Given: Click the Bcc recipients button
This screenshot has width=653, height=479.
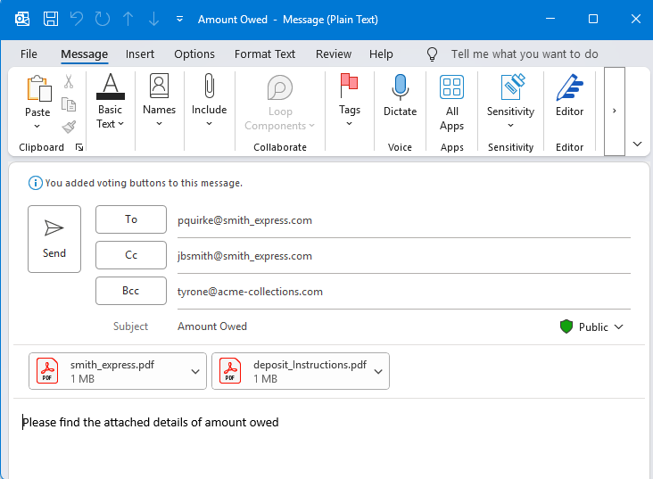Looking at the screenshot, I should coord(131,291).
